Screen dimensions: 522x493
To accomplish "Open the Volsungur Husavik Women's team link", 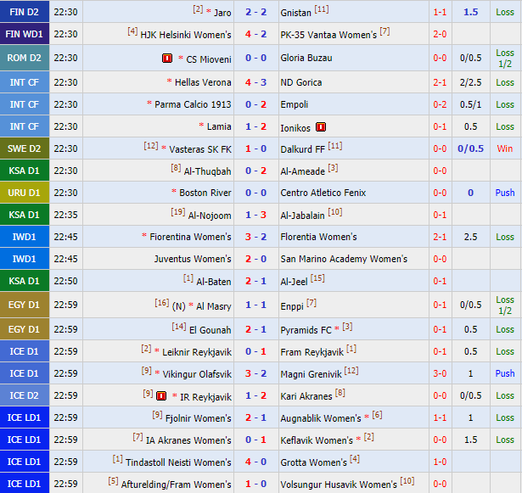I will coord(339,485).
